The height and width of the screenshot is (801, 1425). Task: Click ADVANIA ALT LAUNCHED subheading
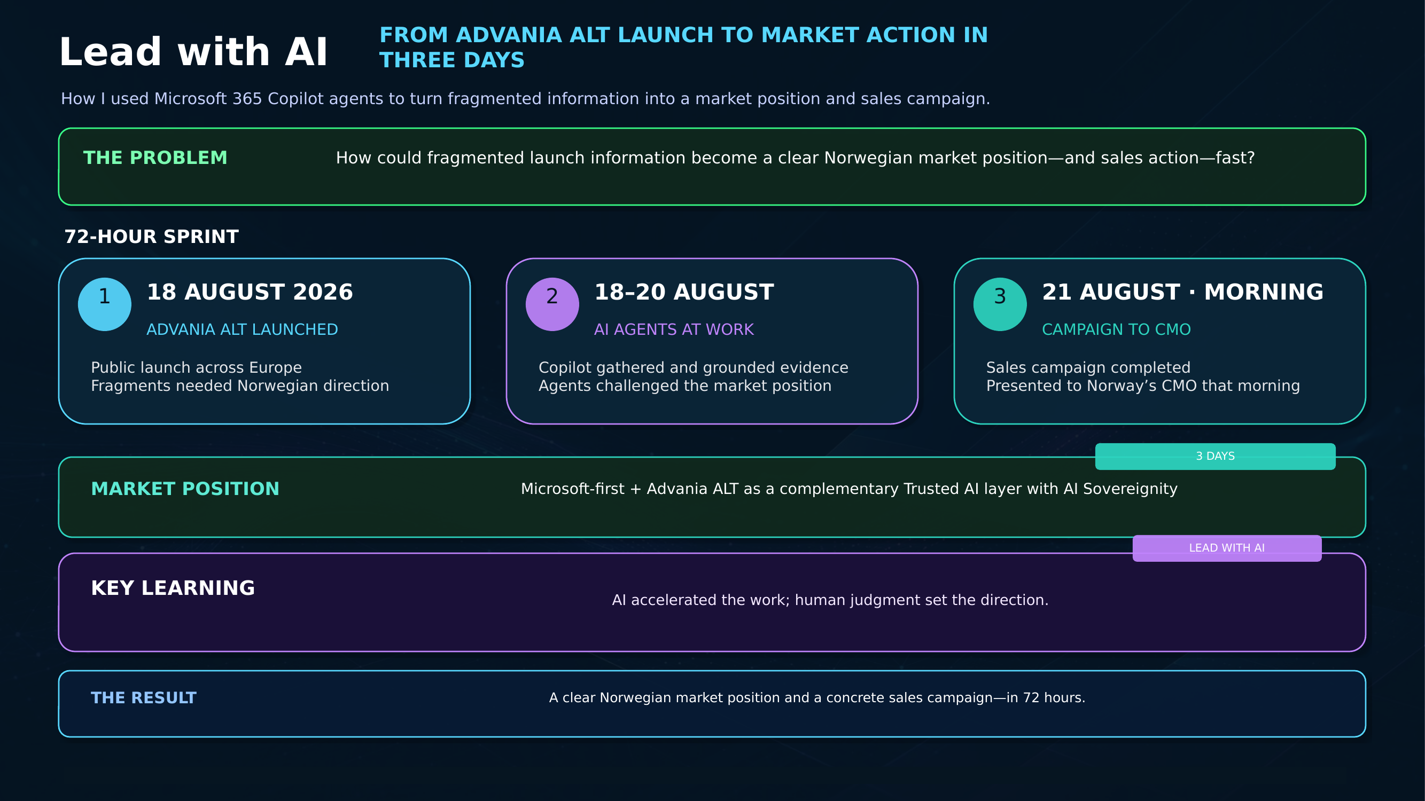pyautogui.click(x=242, y=329)
